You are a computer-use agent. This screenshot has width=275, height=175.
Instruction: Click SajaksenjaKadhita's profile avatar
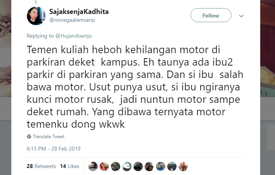click(x=36, y=16)
